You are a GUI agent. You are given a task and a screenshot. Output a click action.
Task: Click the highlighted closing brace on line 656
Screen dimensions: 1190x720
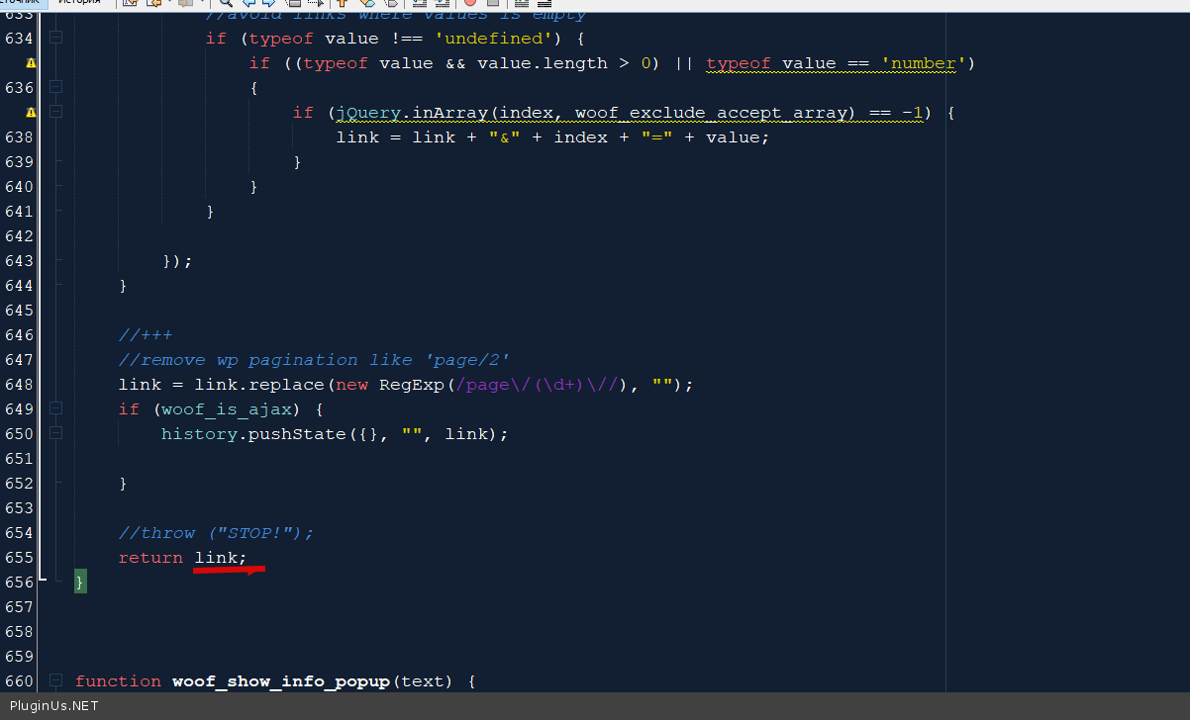click(80, 583)
